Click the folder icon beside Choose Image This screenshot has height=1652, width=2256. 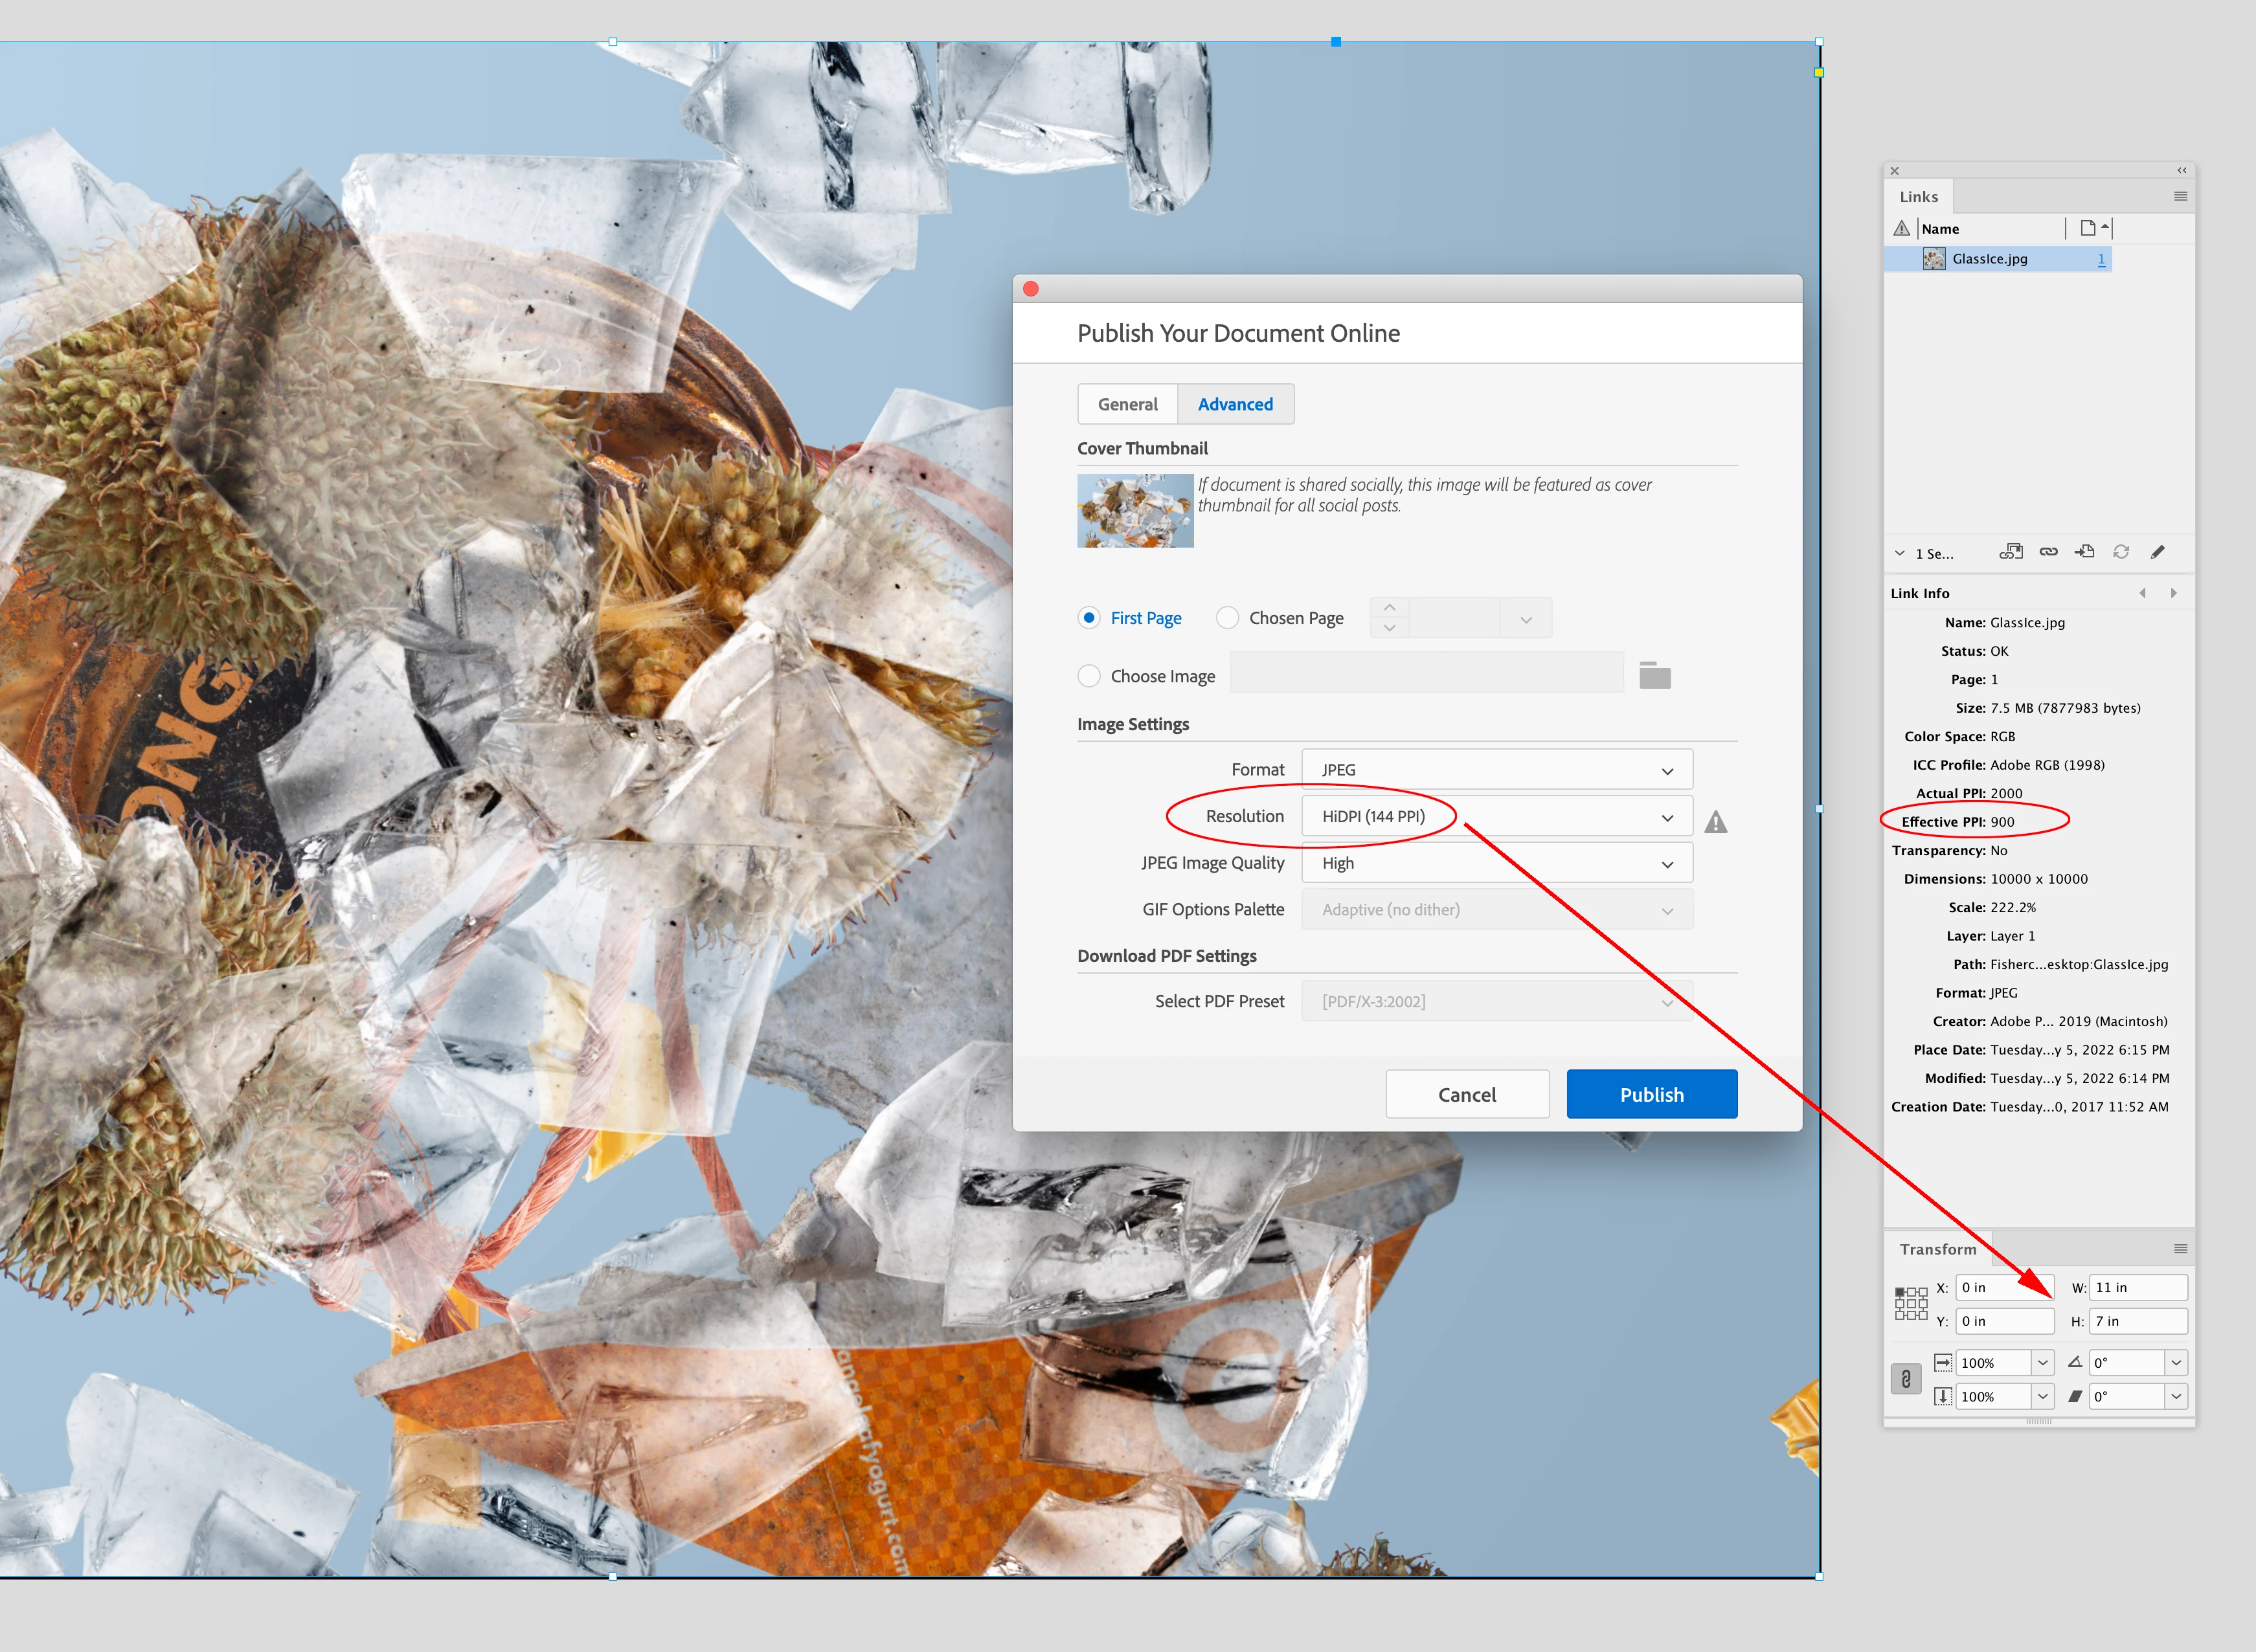coord(1654,676)
